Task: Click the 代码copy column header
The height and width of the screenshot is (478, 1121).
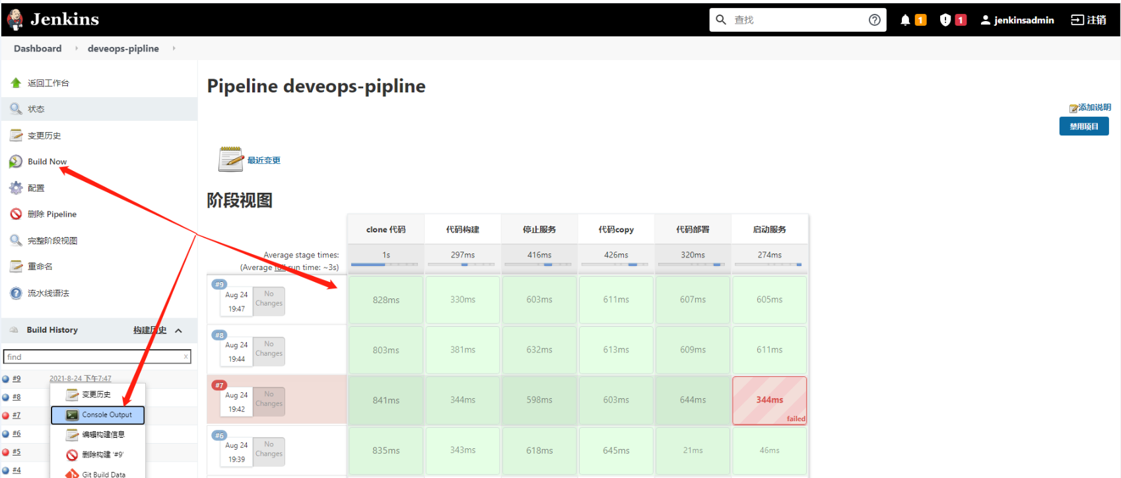Action: pos(616,230)
